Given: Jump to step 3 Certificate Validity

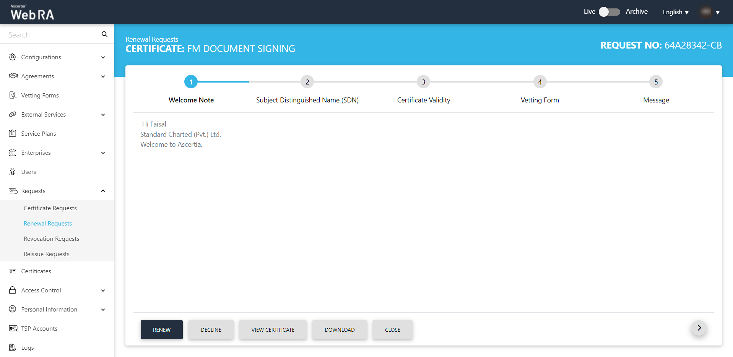Looking at the screenshot, I should coord(423,82).
